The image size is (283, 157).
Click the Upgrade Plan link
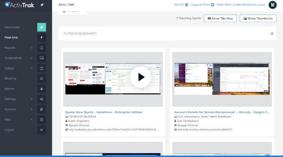pyautogui.click(x=200, y=5)
